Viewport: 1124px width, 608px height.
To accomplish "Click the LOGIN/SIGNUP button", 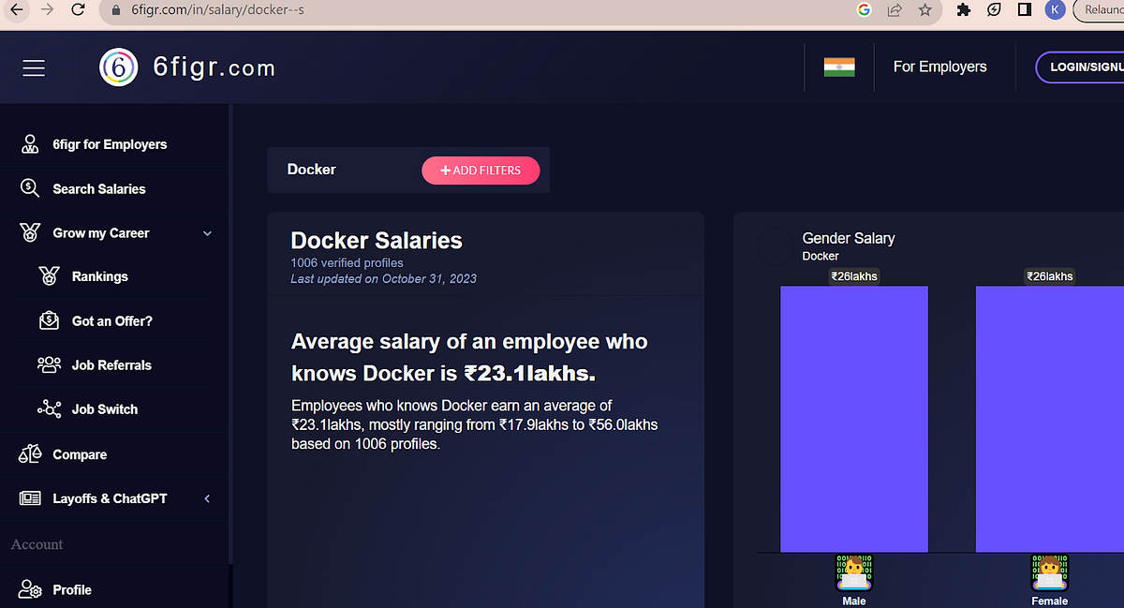I will pyautogui.click(x=1081, y=67).
